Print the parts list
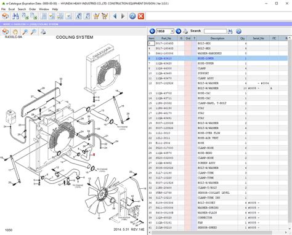Viewport: 292px width, 235px height. click(x=185, y=31)
